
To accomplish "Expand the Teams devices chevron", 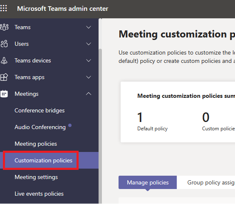I will coord(89,60).
